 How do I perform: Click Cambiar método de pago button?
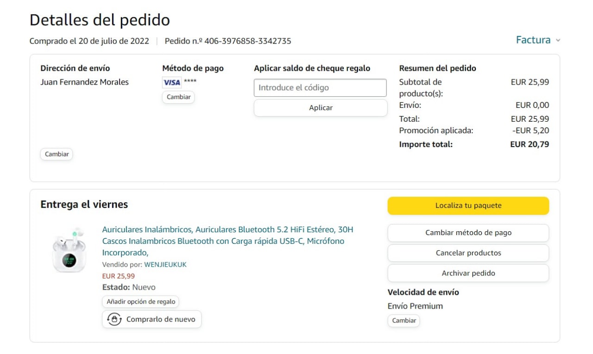pos(468,233)
